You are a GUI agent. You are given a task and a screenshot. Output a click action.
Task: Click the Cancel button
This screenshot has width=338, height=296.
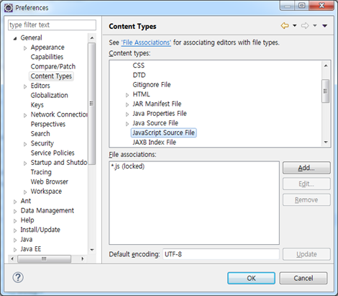tap(303, 278)
